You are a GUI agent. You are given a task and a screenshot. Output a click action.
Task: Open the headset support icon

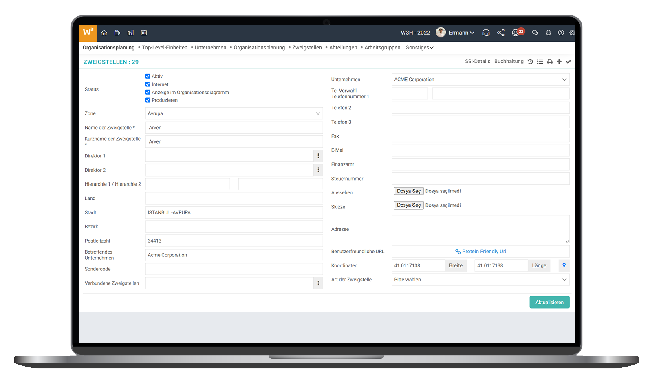pyautogui.click(x=486, y=33)
